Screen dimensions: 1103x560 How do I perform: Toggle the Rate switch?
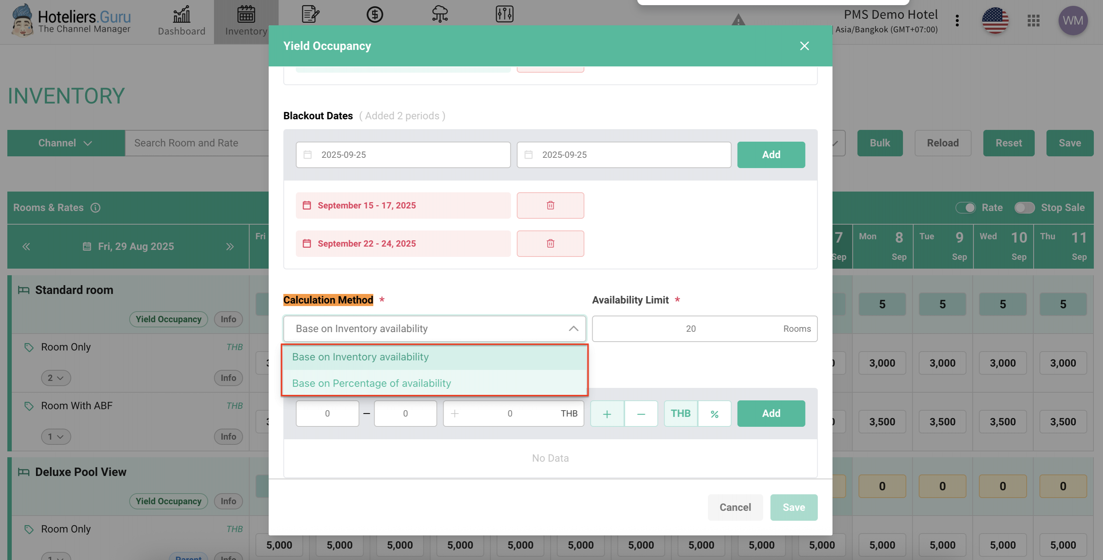click(x=965, y=208)
